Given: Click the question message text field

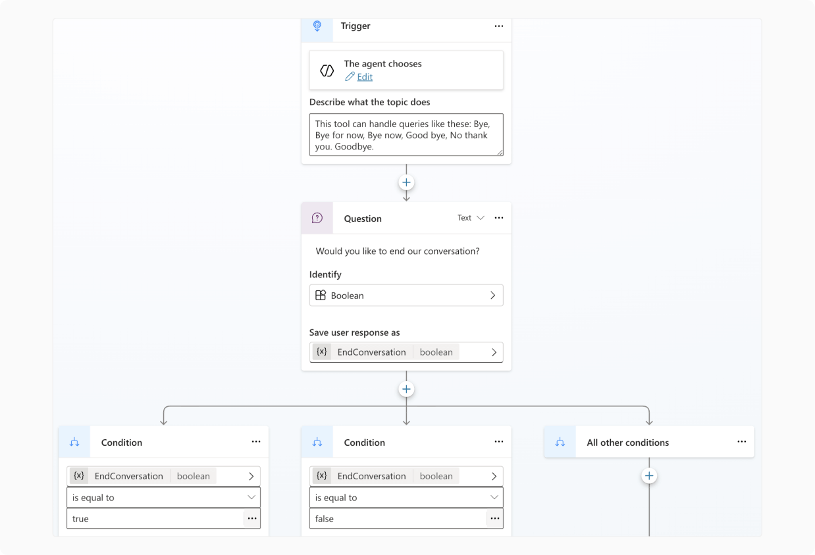Looking at the screenshot, I should pyautogui.click(x=398, y=251).
